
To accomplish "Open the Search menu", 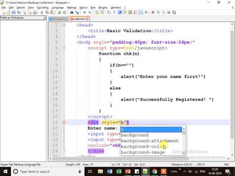I will (21, 7).
